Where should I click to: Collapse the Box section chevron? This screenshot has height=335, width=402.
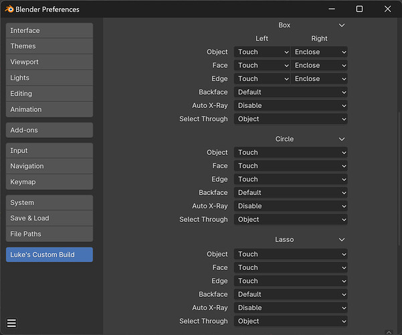[342, 25]
